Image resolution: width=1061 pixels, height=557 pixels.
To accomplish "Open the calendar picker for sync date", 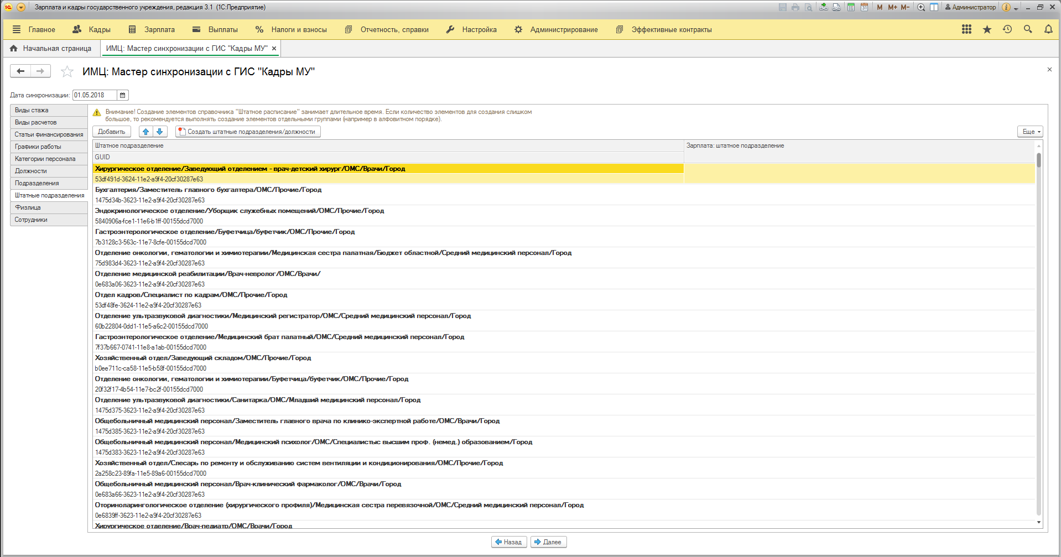I will [123, 95].
